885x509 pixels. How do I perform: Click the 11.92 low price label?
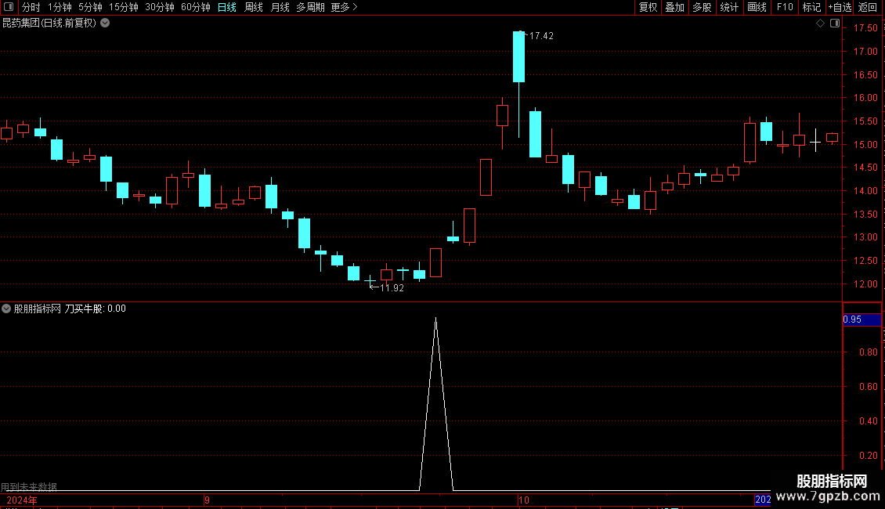[x=392, y=288]
